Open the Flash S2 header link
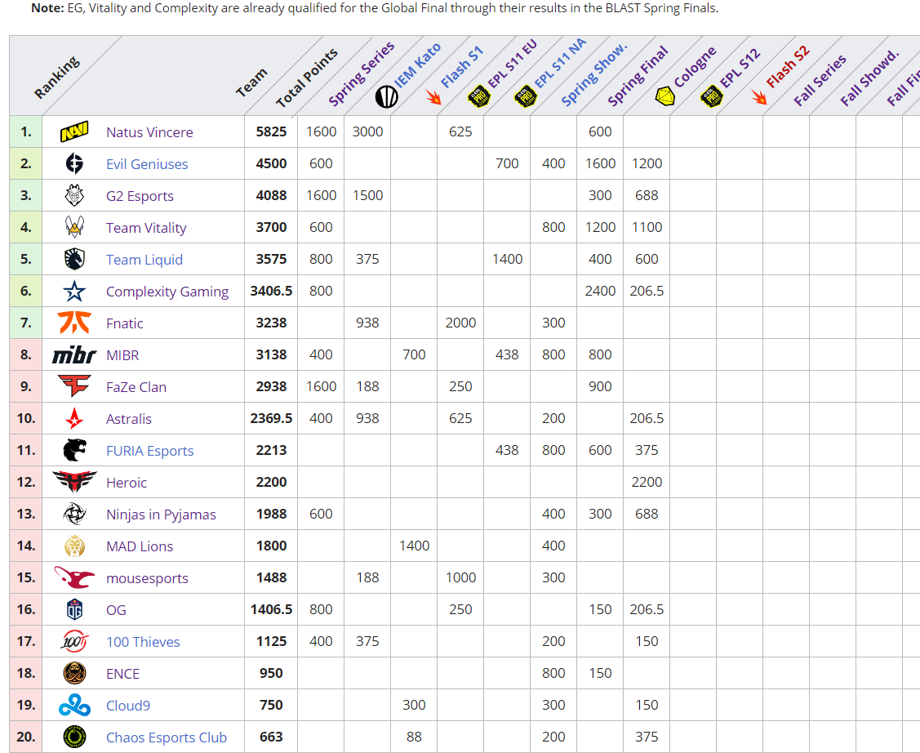This screenshot has height=753, width=920. 788,66
